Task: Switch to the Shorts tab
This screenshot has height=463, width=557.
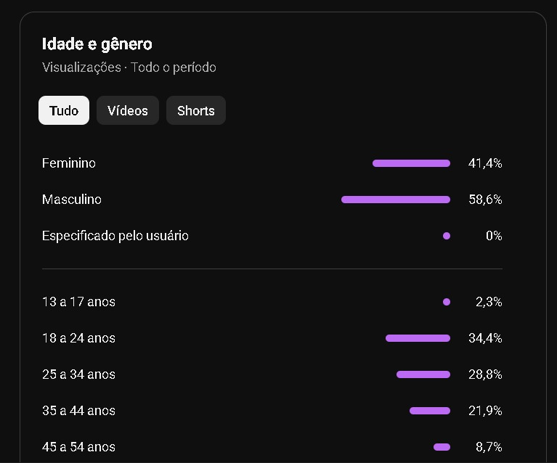Action: (196, 110)
